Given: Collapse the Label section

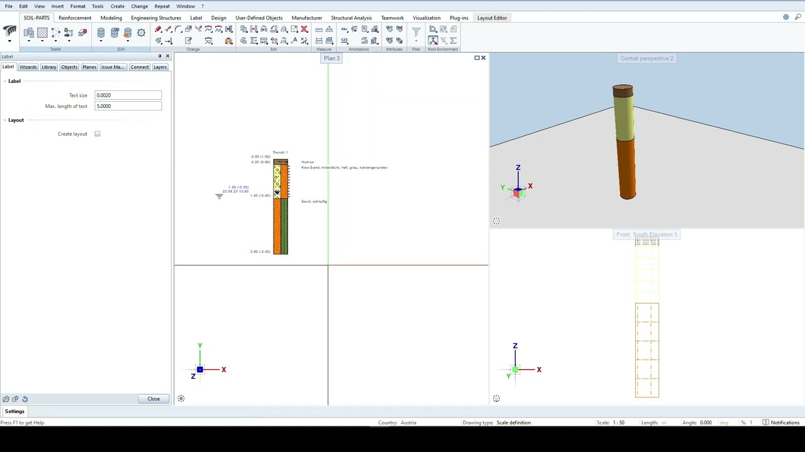Looking at the screenshot, I should point(5,81).
